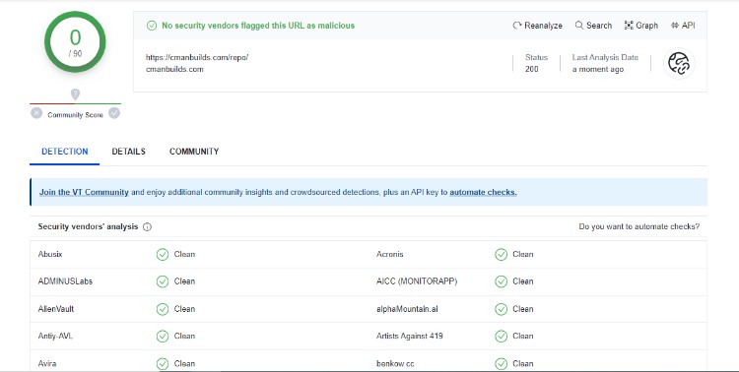Click the Last Analysis Date 'a moment ago'
This screenshot has width=739, height=372.
[x=598, y=69]
